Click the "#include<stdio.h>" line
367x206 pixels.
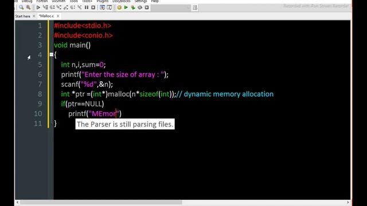(83, 25)
